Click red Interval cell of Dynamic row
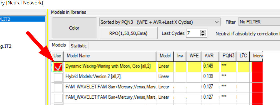The image size is (280, 105). tap(257, 67)
